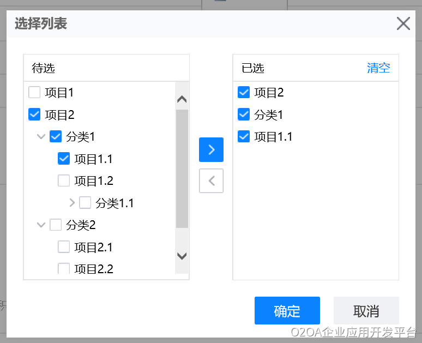
Task: Click 清空 to clear the selected list
Action: (378, 68)
